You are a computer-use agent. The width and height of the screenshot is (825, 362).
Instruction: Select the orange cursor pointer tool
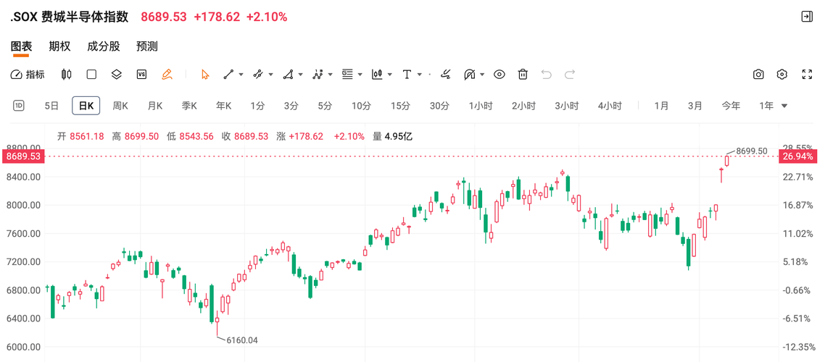click(x=205, y=75)
